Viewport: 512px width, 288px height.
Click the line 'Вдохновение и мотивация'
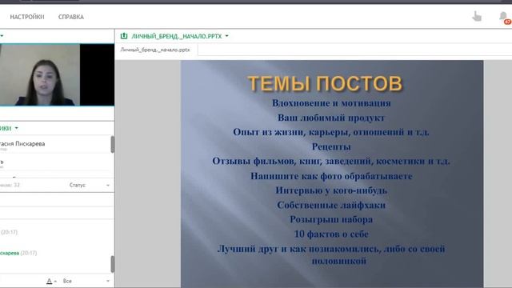point(331,103)
